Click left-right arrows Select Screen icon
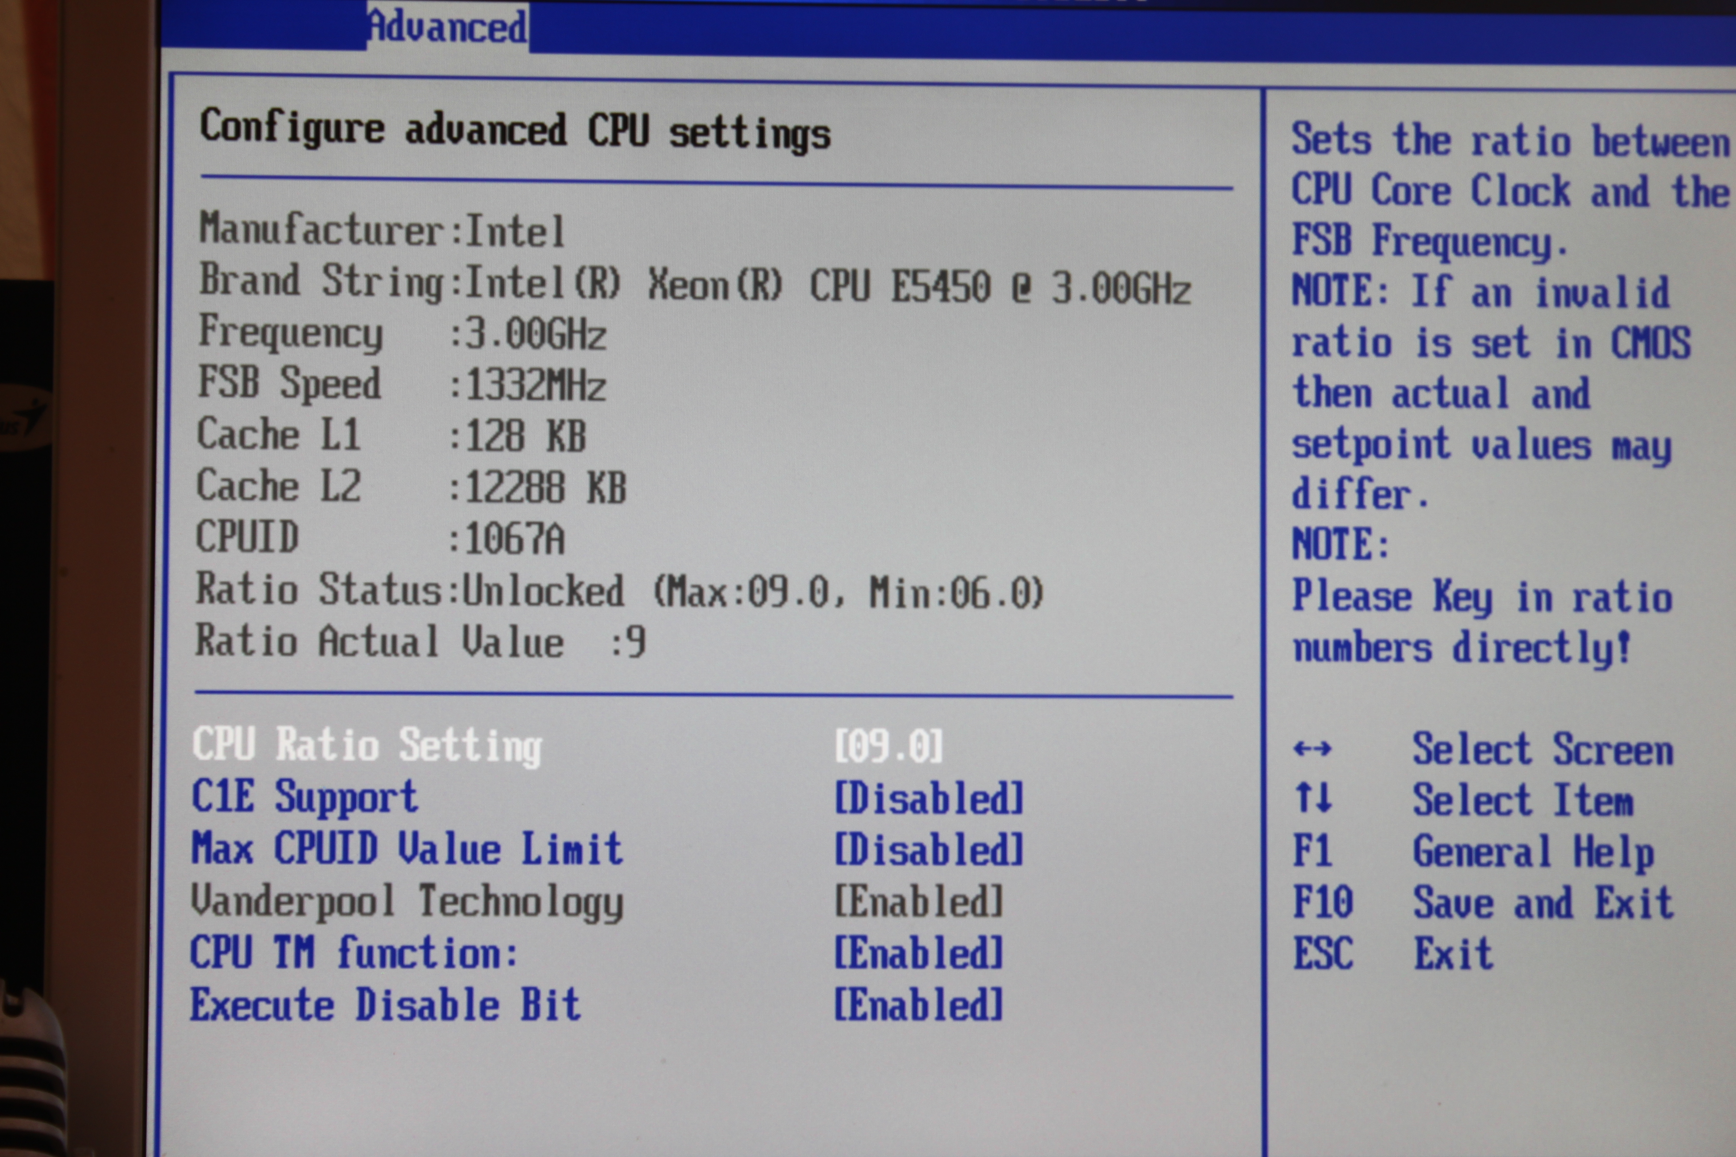The image size is (1736, 1157). pos(1311,750)
